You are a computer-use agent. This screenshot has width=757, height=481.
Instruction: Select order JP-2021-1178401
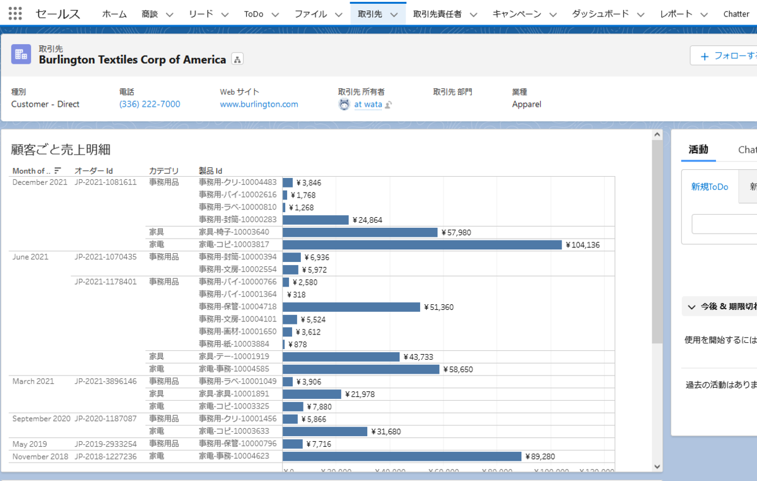105,282
